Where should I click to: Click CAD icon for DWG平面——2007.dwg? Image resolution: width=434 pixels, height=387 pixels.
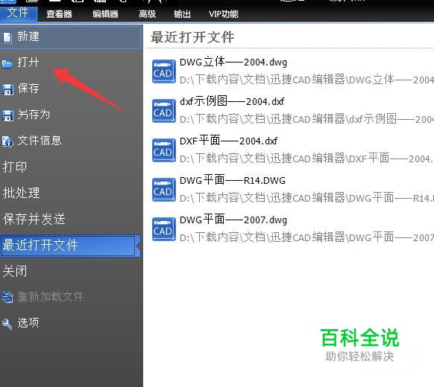tap(163, 229)
